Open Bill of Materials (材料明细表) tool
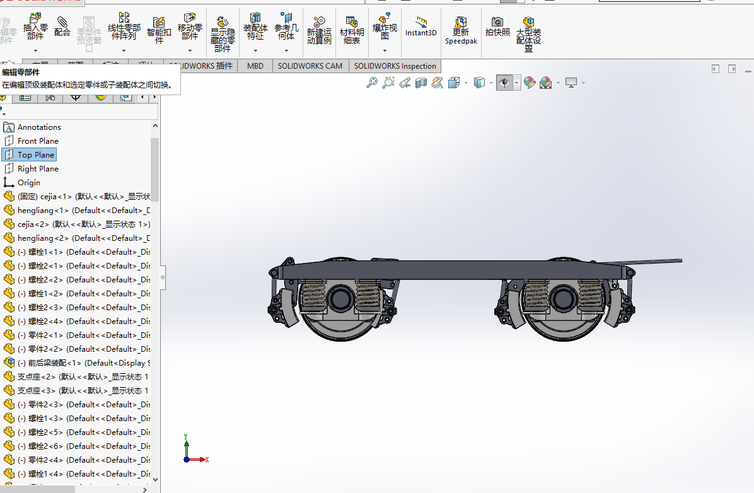 pyautogui.click(x=352, y=30)
